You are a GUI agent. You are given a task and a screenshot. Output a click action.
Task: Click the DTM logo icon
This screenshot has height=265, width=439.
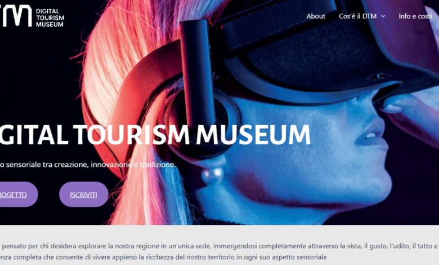click(x=16, y=16)
